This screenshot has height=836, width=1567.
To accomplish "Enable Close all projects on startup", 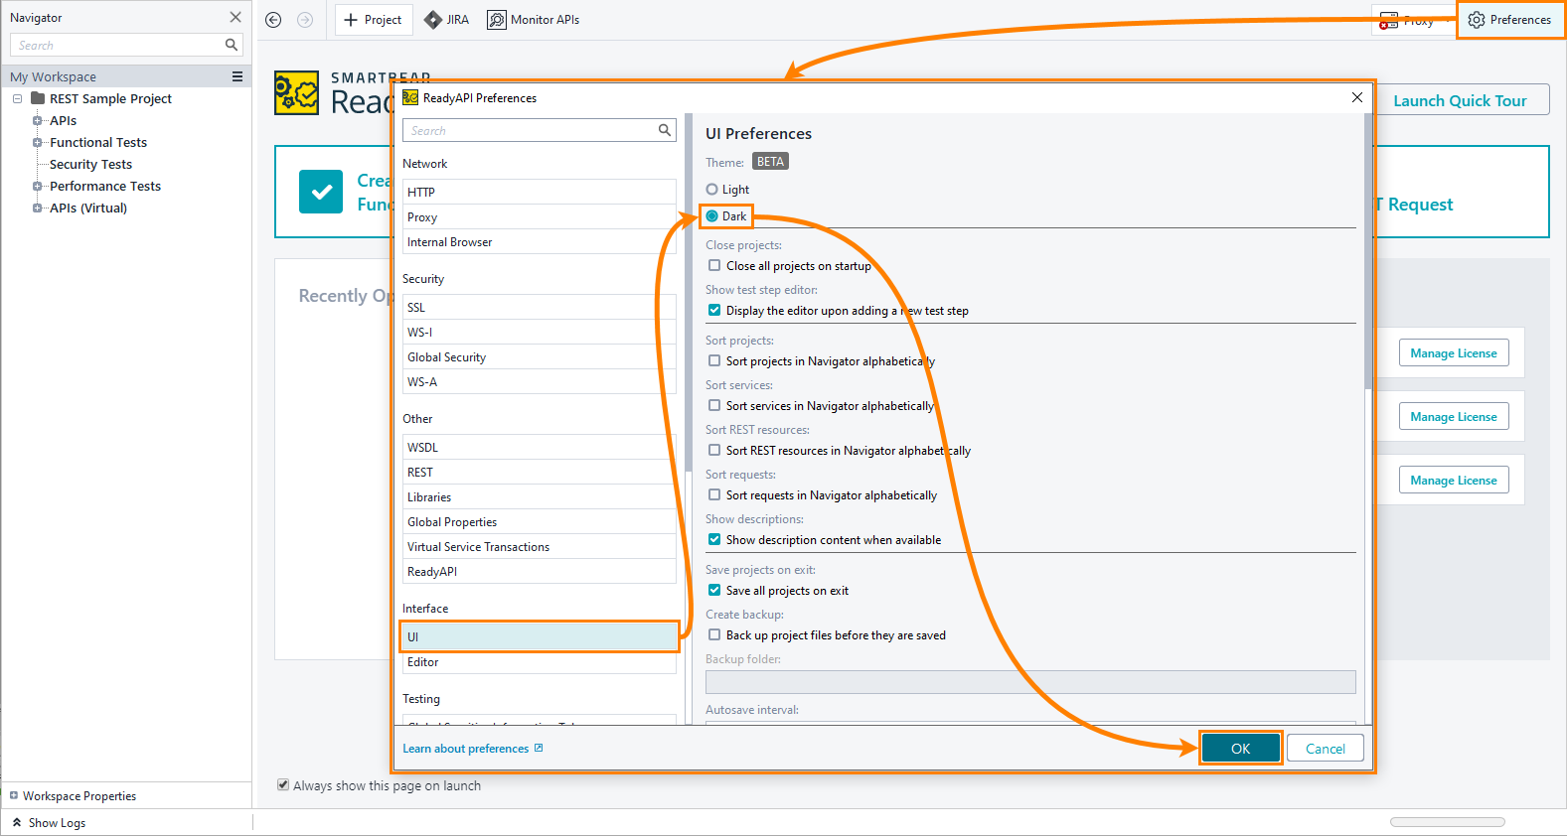I will coord(714,265).
